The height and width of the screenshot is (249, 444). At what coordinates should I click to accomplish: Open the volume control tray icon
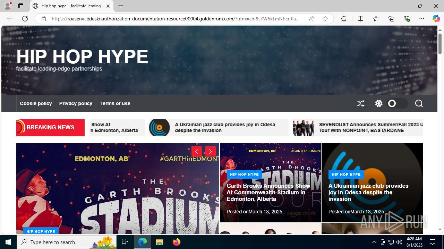click(x=399, y=242)
